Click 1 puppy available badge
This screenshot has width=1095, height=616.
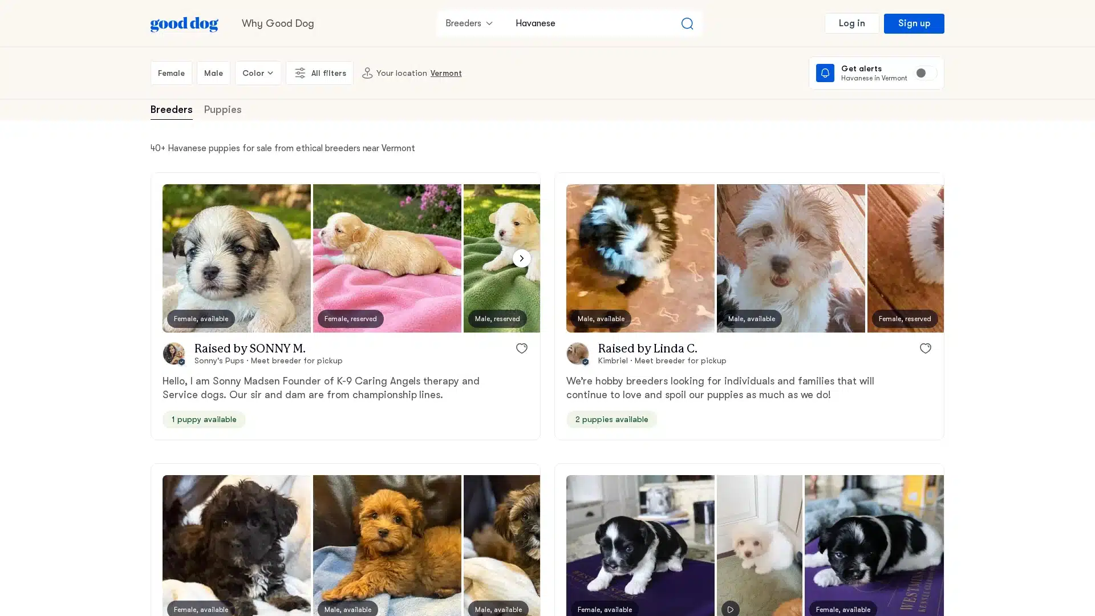pyautogui.click(x=204, y=420)
